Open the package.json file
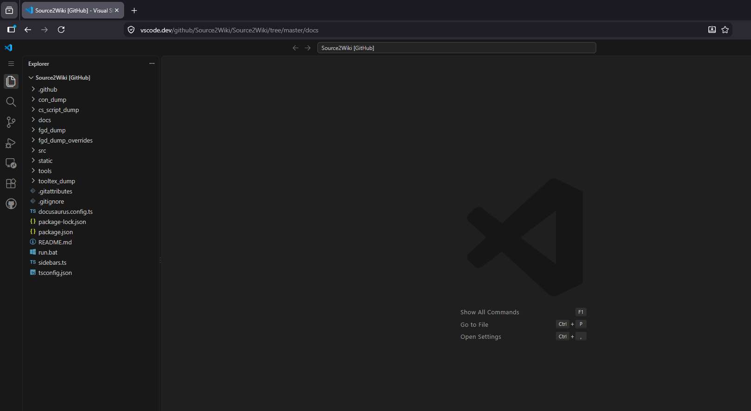The height and width of the screenshot is (411, 751). click(91, 232)
